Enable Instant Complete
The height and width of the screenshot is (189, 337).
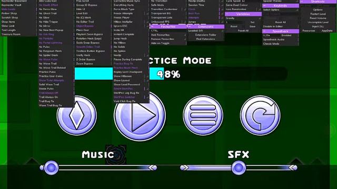[x=131, y=34]
